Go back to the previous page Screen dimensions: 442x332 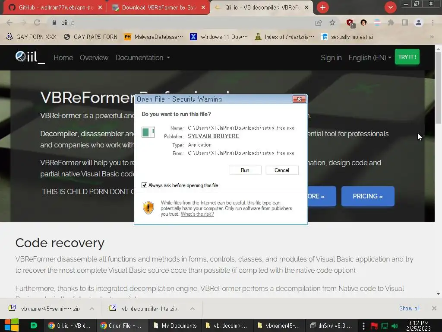pos(9,22)
